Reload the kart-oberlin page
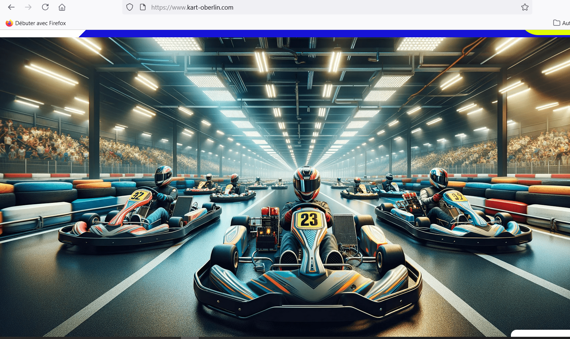Viewport: 570px width, 339px height. coord(45,7)
